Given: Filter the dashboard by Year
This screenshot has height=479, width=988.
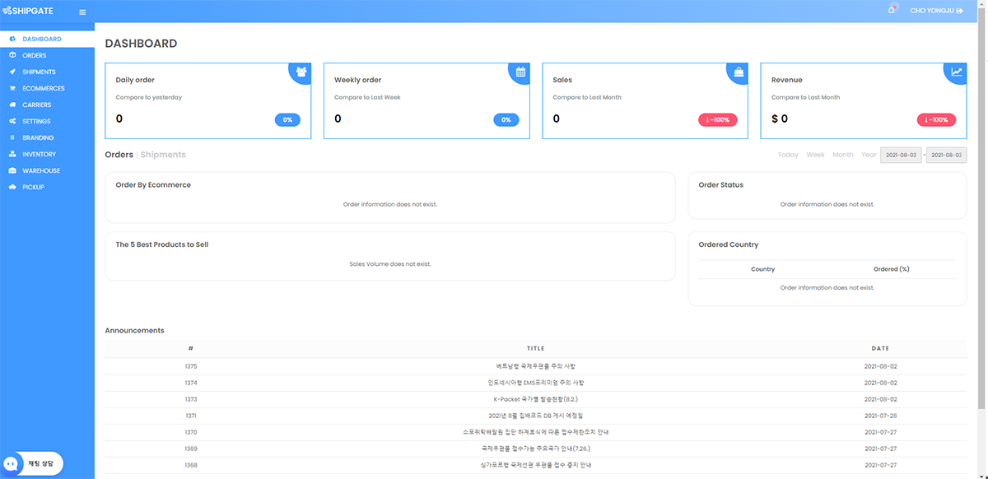Looking at the screenshot, I should click(869, 154).
